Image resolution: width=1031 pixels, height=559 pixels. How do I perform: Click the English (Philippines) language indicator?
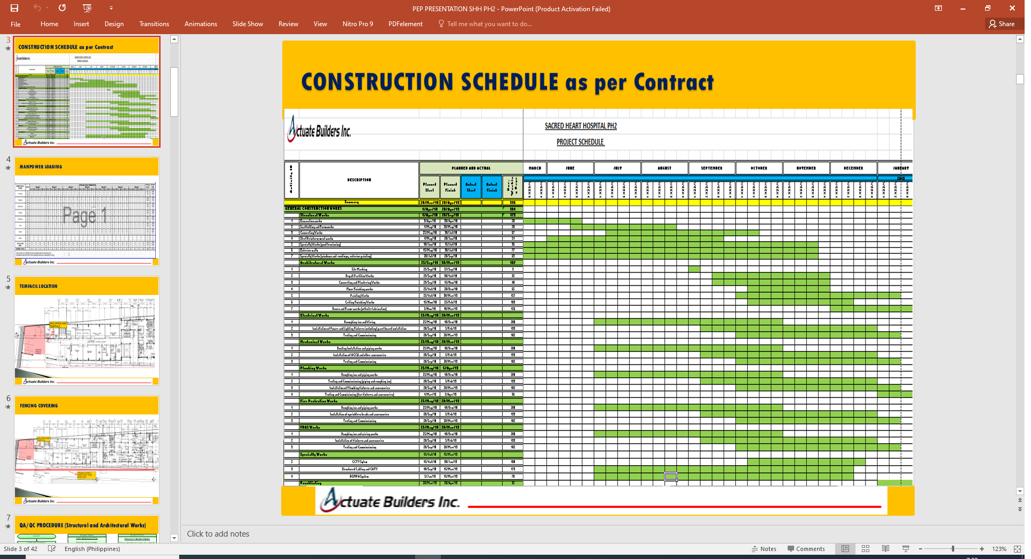coord(92,549)
